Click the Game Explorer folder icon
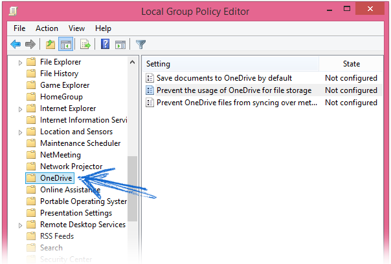Screen dimensions: 391x264 (31, 85)
